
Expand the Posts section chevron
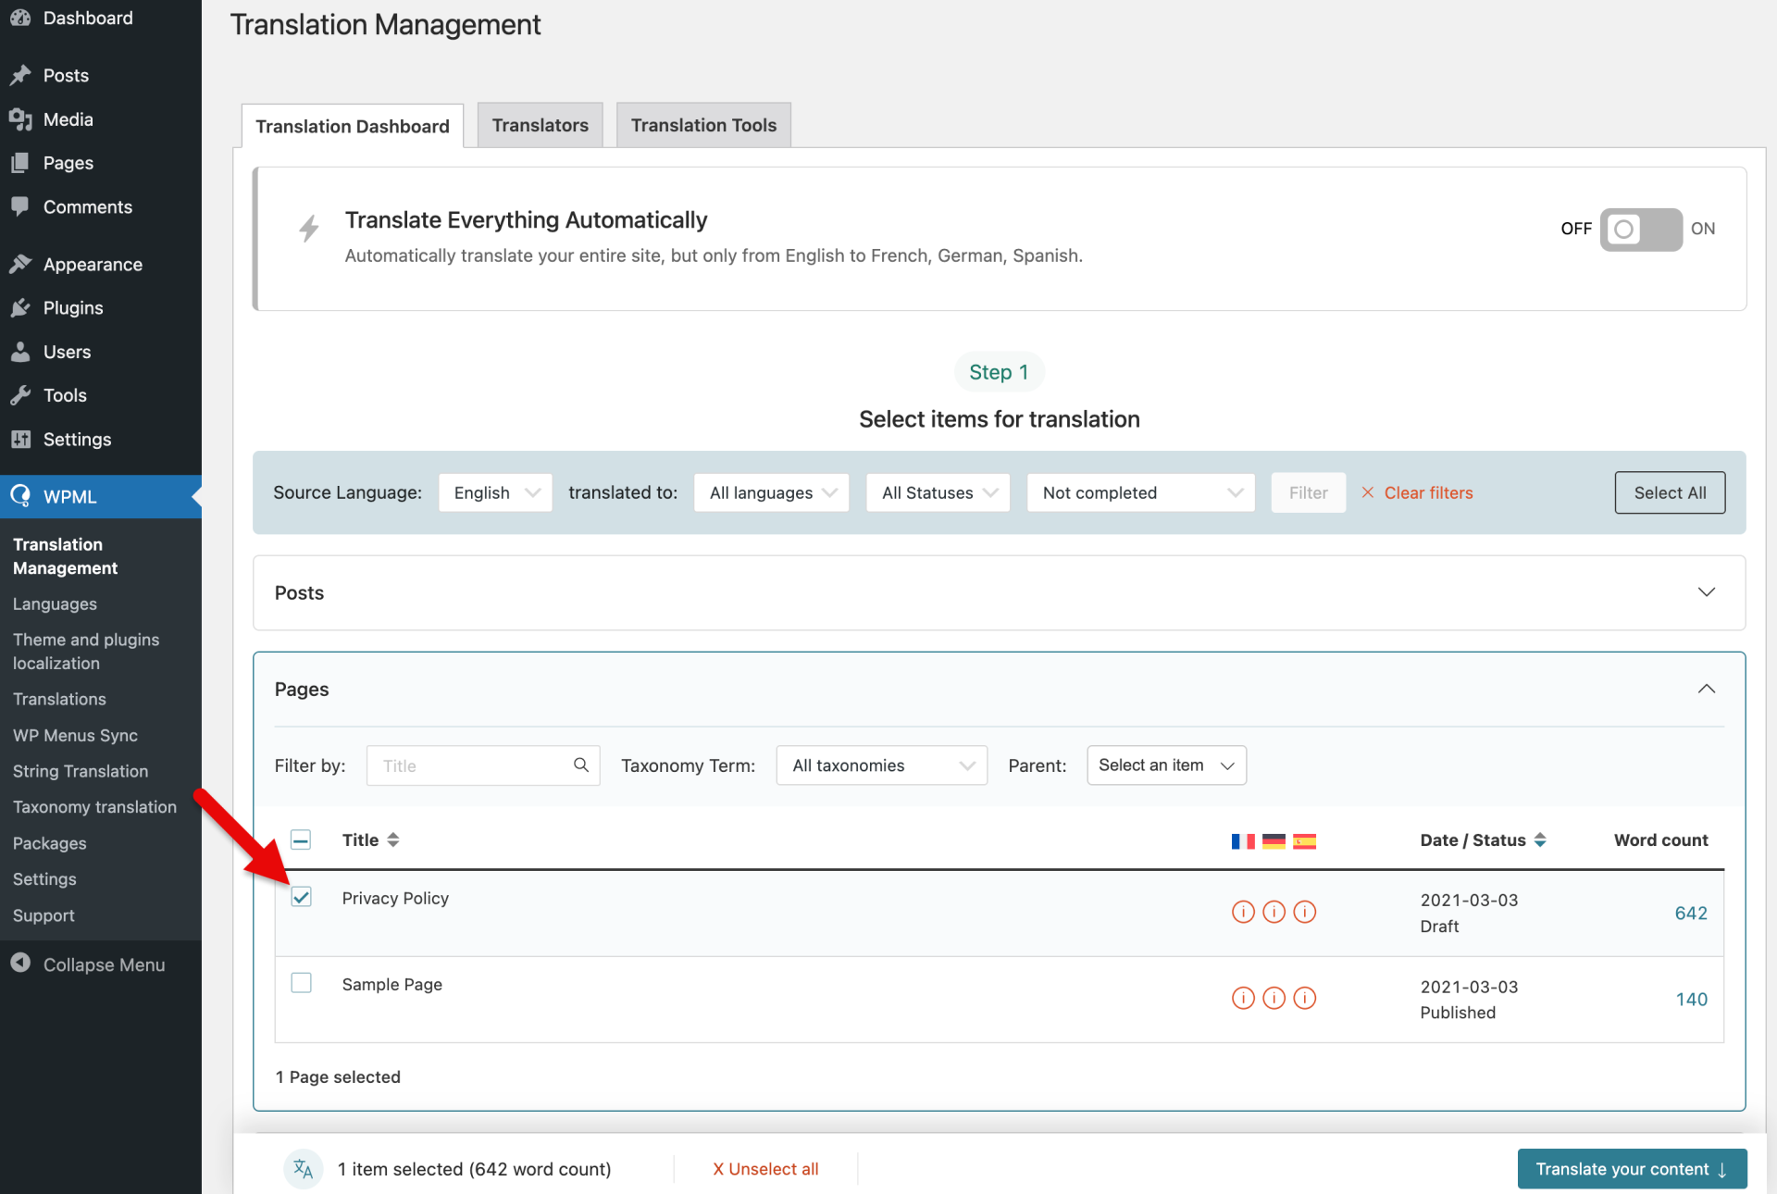click(1707, 592)
